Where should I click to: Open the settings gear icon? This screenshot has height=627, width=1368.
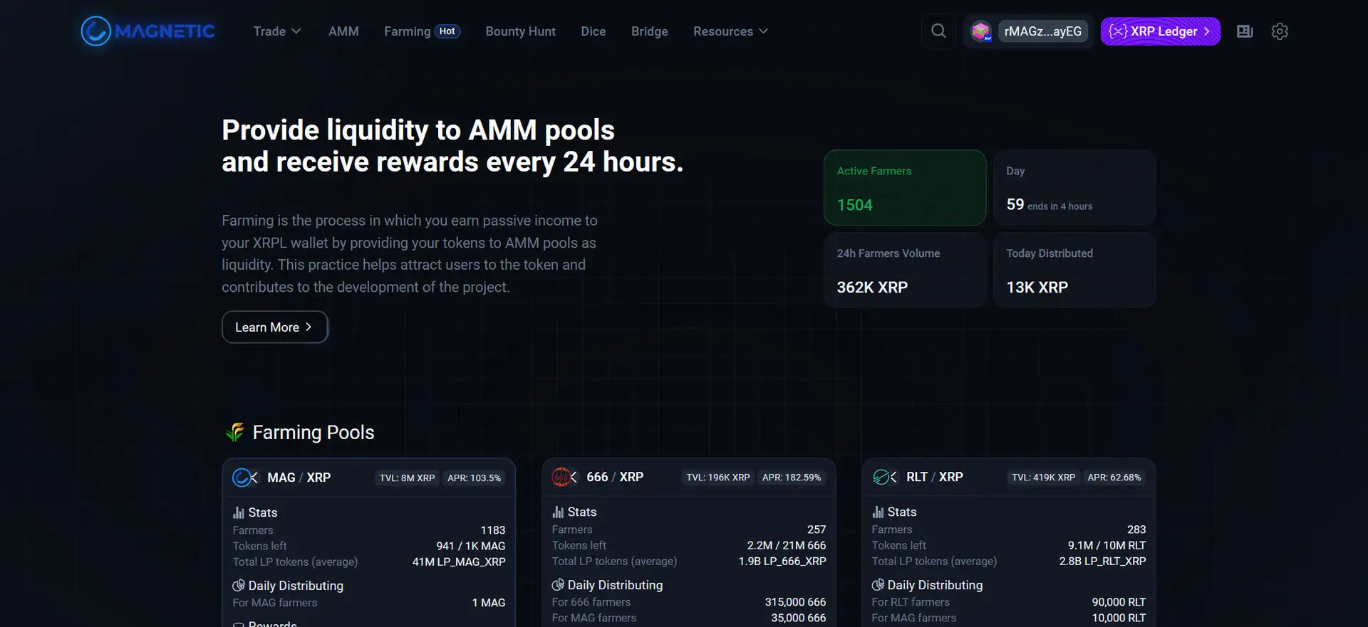1280,31
